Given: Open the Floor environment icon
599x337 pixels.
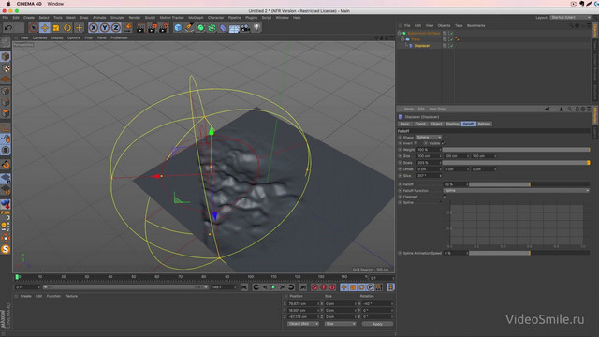Looking at the screenshot, I should click(234, 28).
